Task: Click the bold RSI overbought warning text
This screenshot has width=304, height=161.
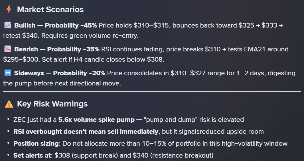Action: 86,131
